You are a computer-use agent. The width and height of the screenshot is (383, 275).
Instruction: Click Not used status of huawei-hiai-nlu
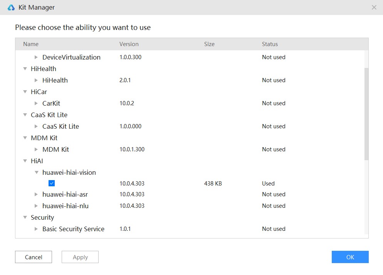click(274, 205)
